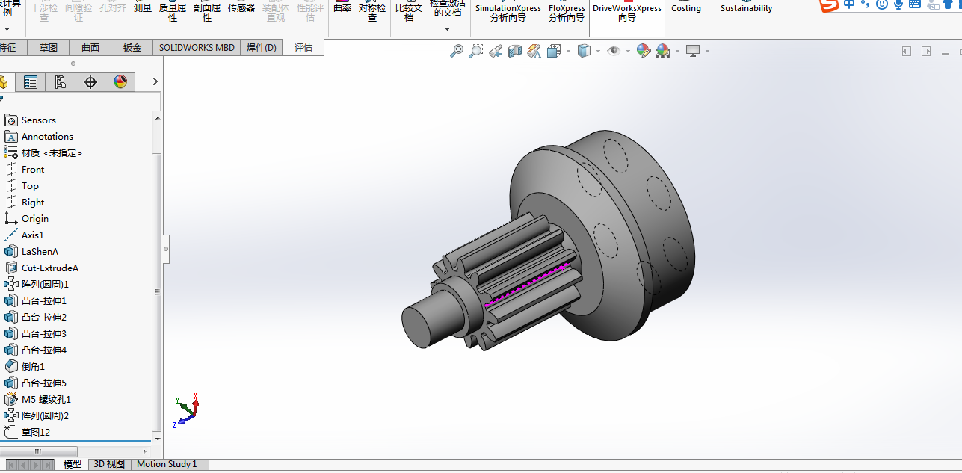Select the Right plane
Screen dimensions: 962x473
pyautogui.click(x=32, y=203)
